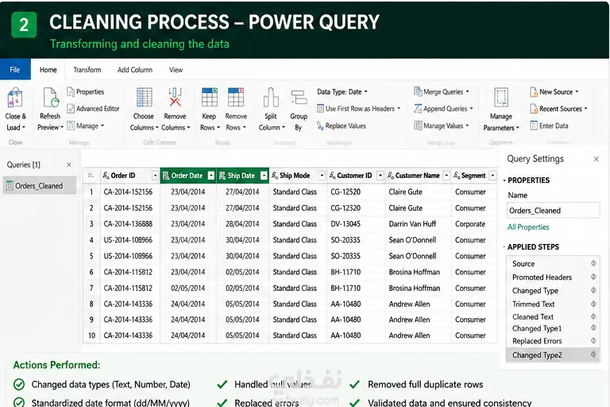Open the Customer ID column filter dropdown

pos(380,176)
